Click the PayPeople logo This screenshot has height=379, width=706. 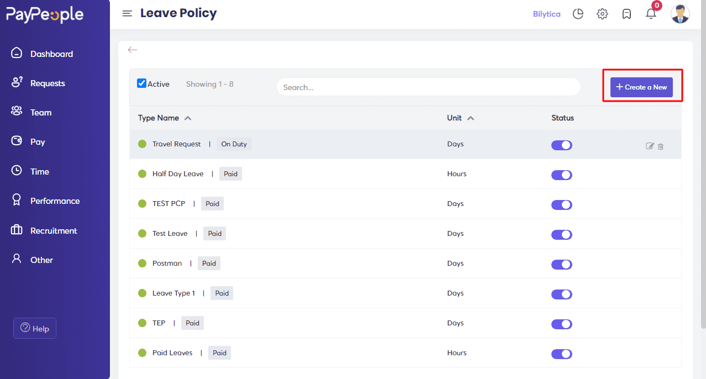pos(45,15)
